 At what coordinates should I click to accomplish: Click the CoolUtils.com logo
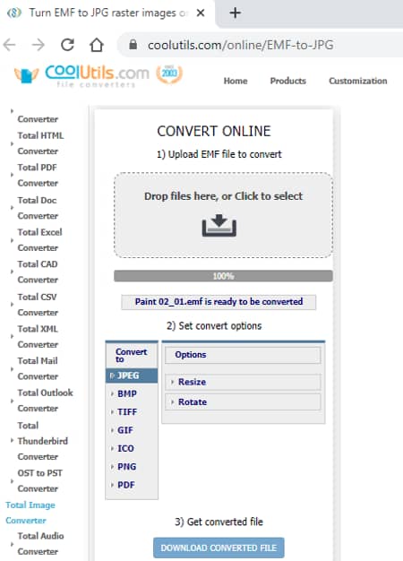[81, 74]
